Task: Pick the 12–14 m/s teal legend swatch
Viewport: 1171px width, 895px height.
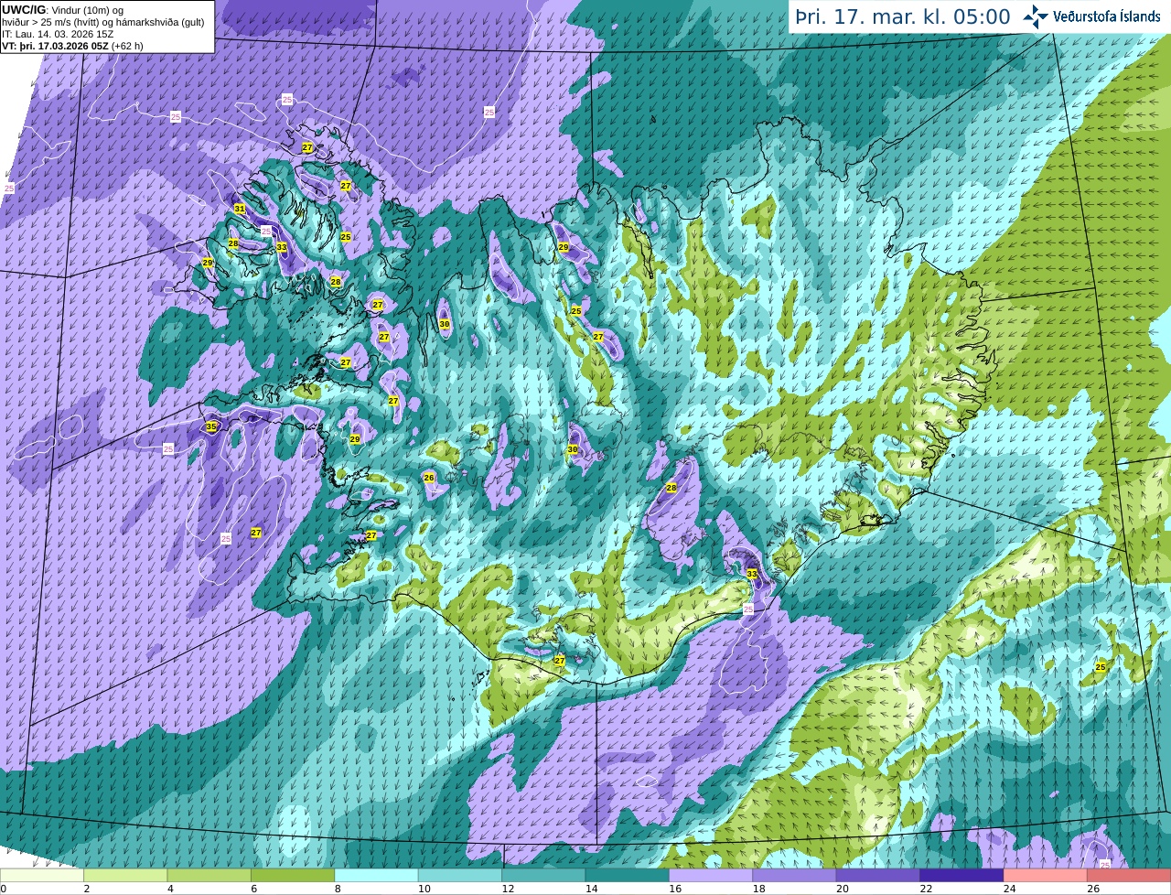Action: tap(543, 876)
